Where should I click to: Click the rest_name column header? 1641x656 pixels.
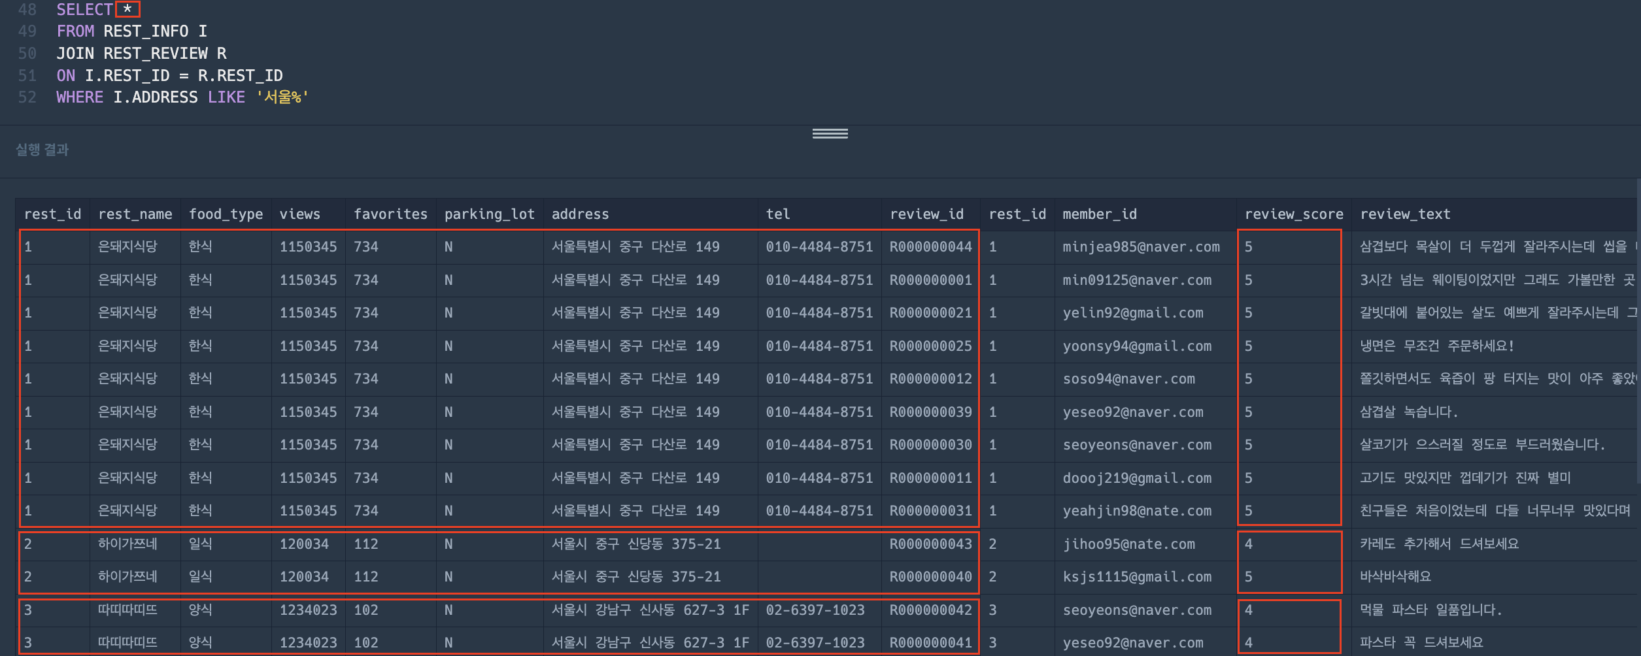(x=135, y=214)
